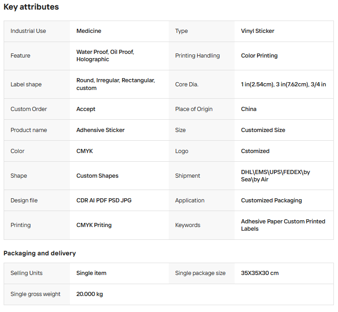Image resolution: width=338 pixels, height=312 pixels.
Task: Click the 35X35X30 cm package size value
Action: pyautogui.click(x=260, y=273)
